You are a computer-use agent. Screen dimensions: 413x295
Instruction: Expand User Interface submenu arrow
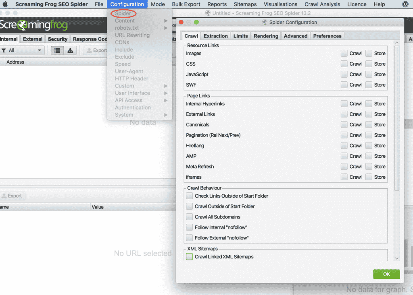point(166,93)
